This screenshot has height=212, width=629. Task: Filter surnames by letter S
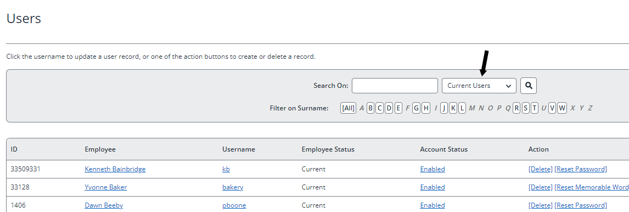click(x=525, y=108)
